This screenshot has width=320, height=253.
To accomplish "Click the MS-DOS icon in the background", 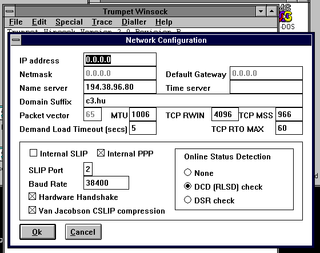I will click(287, 17).
